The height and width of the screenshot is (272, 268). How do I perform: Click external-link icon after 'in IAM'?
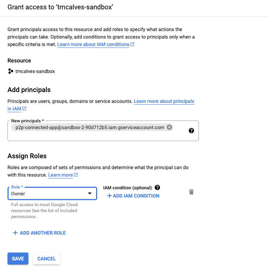24,109
